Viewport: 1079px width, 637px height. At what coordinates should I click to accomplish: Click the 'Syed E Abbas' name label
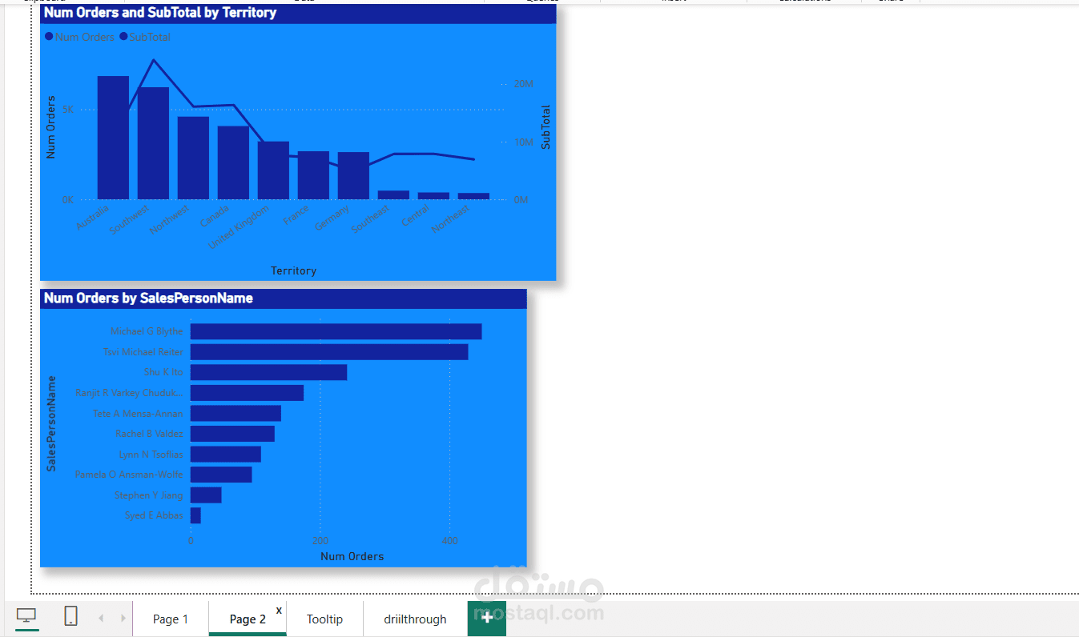pos(154,515)
